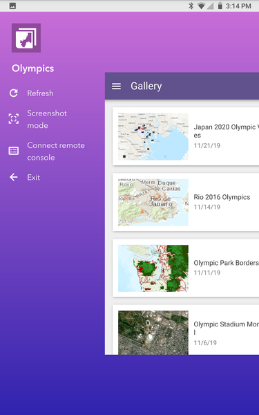This screenshot has width=259, height=415.
Task: Open the Rio 2016 Olympics map thumbnail
Action: coord(153,203)
